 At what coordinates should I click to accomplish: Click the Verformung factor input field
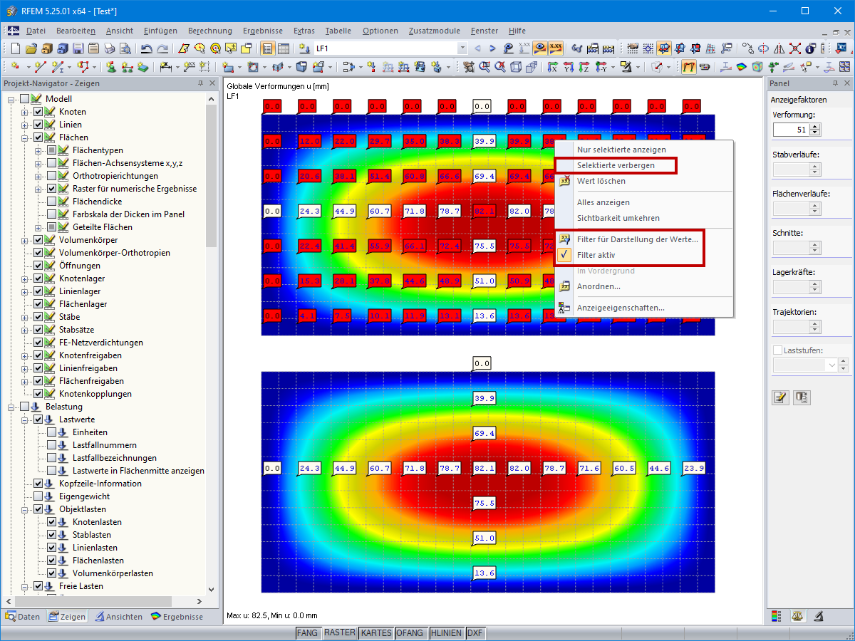(x=792, y=130)
